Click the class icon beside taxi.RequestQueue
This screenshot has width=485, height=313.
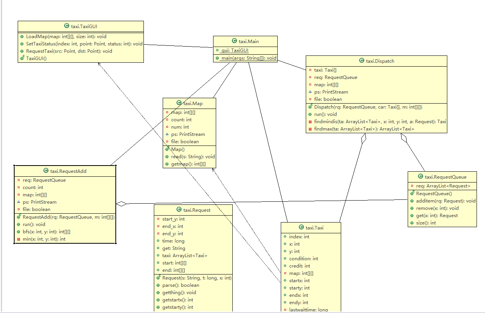(420, 177)
